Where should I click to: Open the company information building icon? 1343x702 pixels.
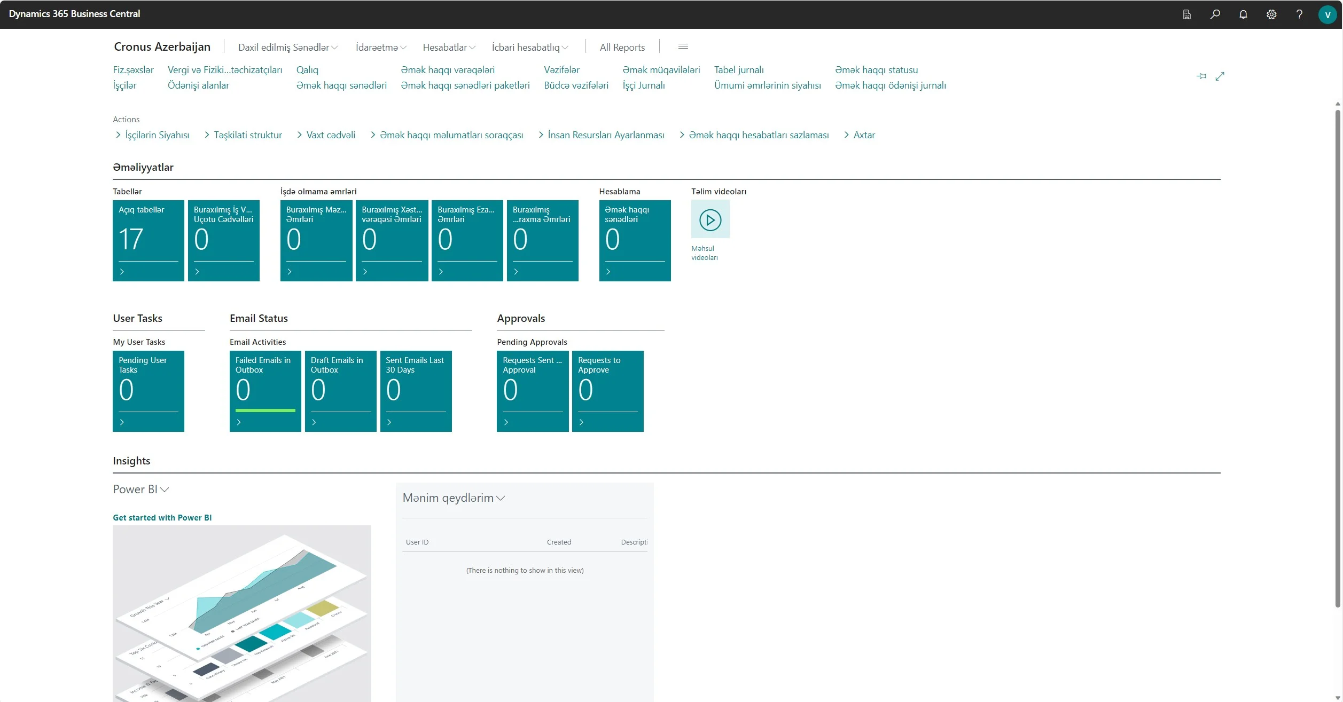click(1186, 14)
